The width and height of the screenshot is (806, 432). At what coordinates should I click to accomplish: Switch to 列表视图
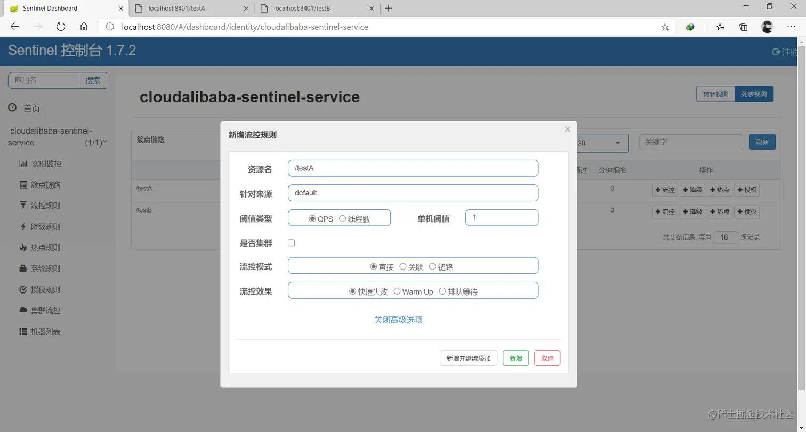[754, 94]
